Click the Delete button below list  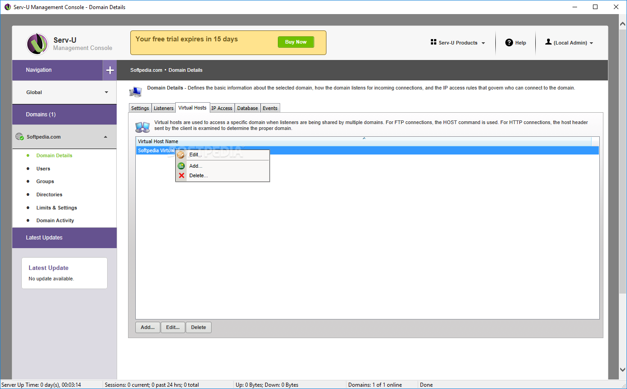(x=198, y=327)
